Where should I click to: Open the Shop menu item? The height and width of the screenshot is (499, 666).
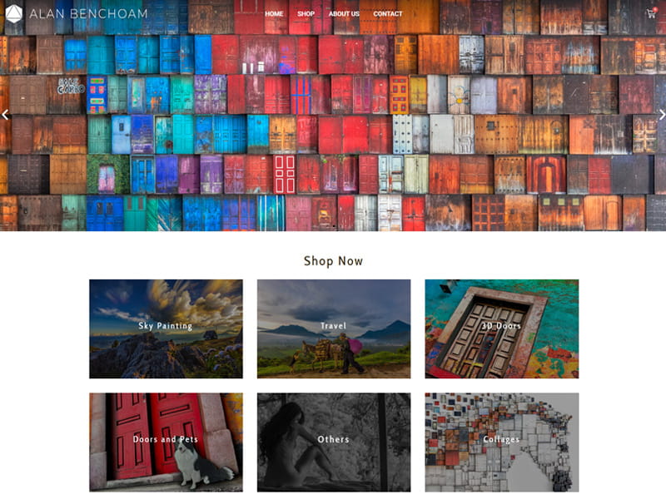point(306,13)
